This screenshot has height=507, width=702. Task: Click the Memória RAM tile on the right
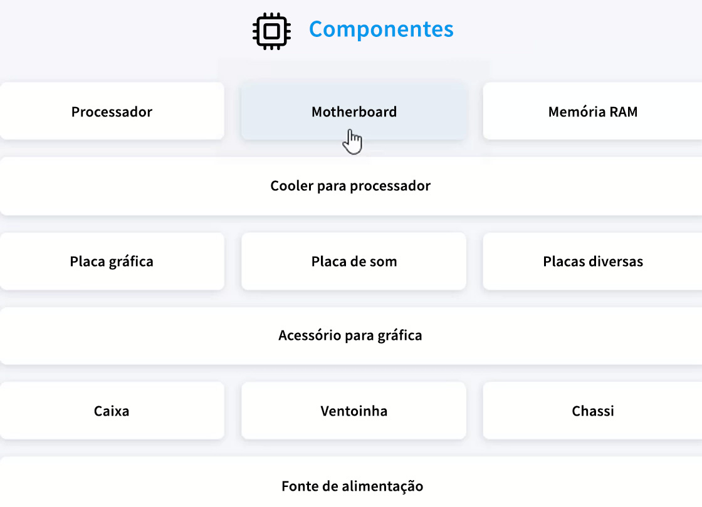tap(593, 111)
